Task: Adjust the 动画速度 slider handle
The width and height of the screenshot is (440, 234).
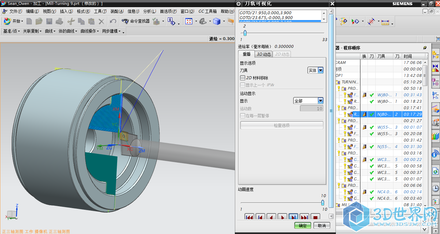Action: (323, 203)
